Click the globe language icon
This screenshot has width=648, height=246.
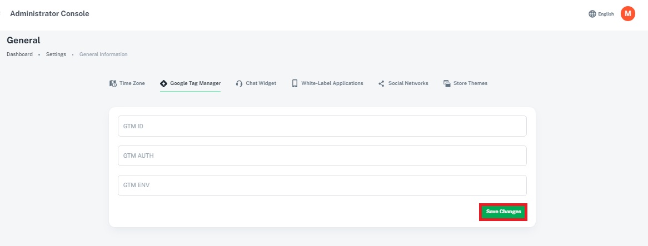[x=592, y=14]
